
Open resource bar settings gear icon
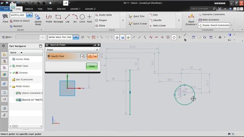[3, 46]
